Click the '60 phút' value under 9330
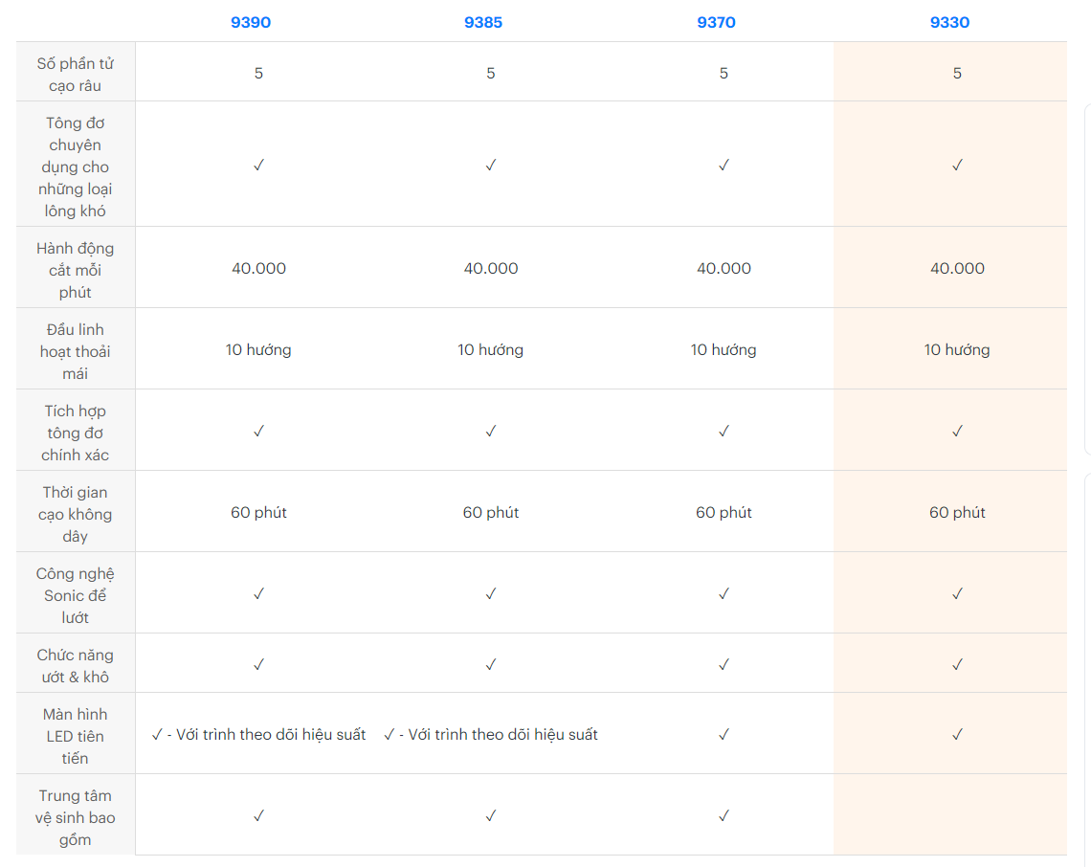Viewport: 1091px width, 867px height. tap(957, 512)
